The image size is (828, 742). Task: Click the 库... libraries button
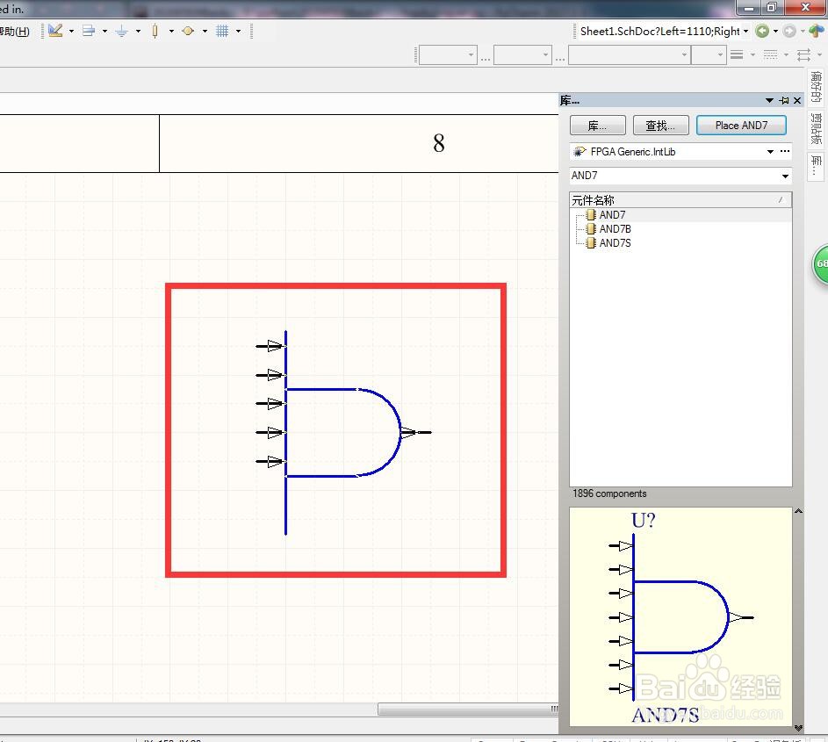pyautogui.click(x=598, y=126)
